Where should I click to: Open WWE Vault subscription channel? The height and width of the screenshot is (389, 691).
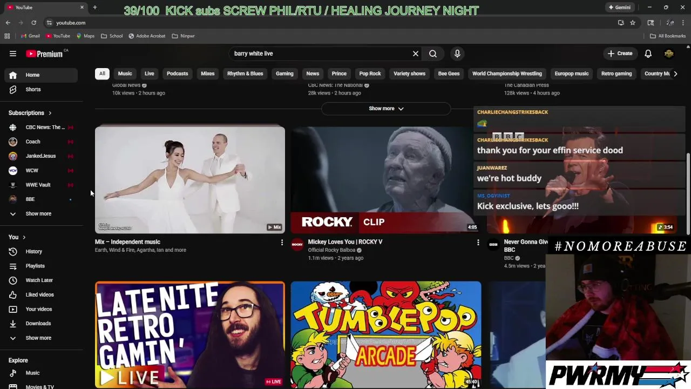[x=42, y=185]
